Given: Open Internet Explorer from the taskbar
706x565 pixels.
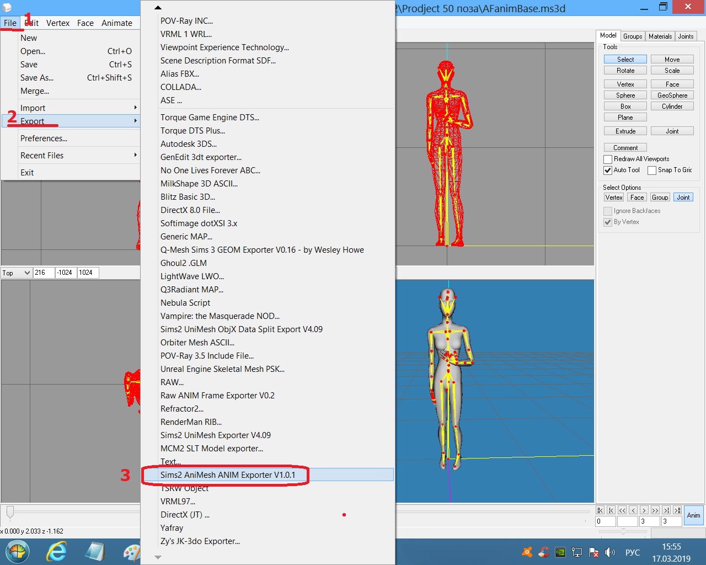Looking at the screenshot, I should (x=56, y=552).
